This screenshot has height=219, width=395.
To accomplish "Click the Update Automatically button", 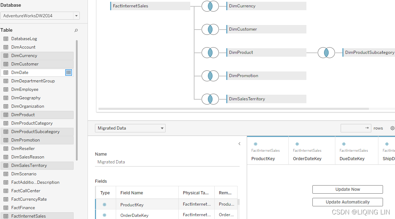I will point(348,202).
